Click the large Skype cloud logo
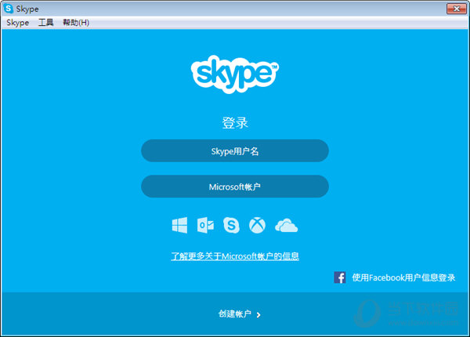The height and width of the screenshot is (337, 470). pos(235,74)
